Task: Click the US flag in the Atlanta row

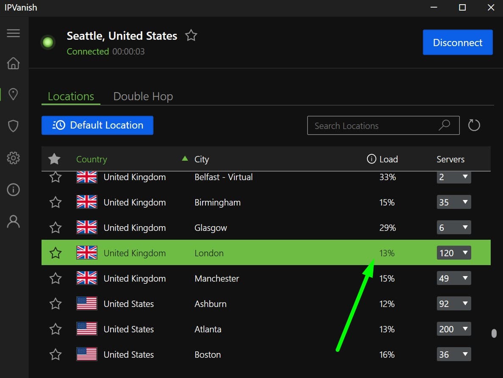Action: tap(86, 329)
